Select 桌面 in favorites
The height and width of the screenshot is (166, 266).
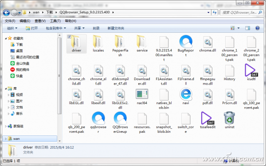(17, 51)
